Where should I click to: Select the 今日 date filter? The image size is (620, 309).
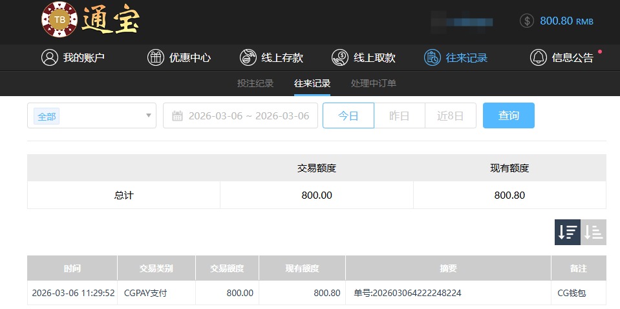[348, 115]
